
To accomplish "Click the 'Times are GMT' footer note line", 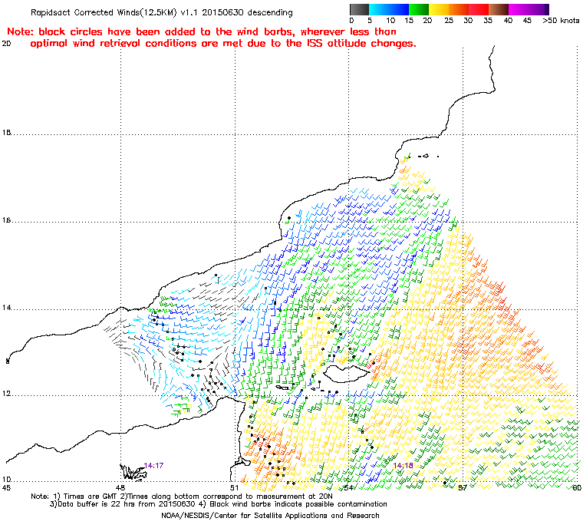I will 182,497.
